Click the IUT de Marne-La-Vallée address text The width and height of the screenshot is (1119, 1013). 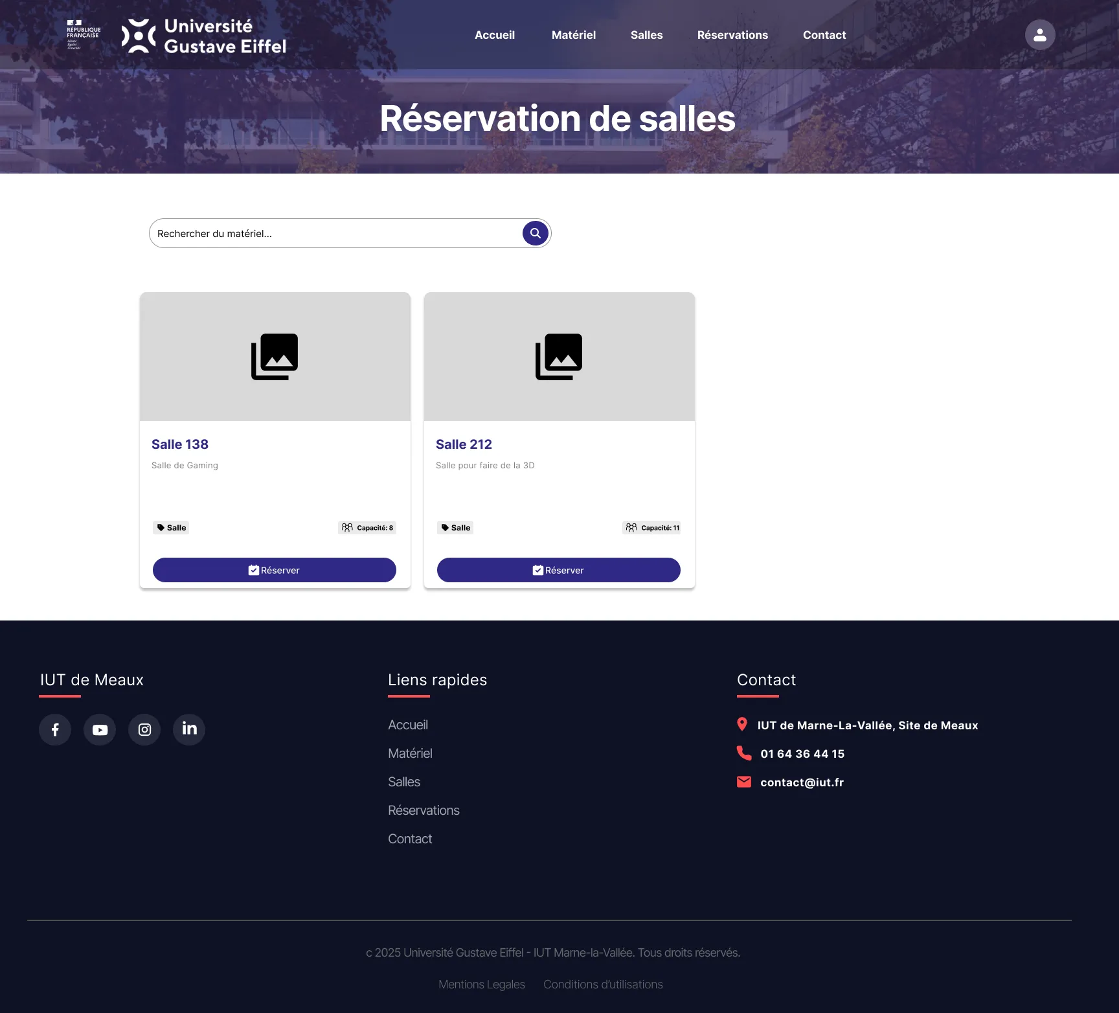click(x=868, y=725)
